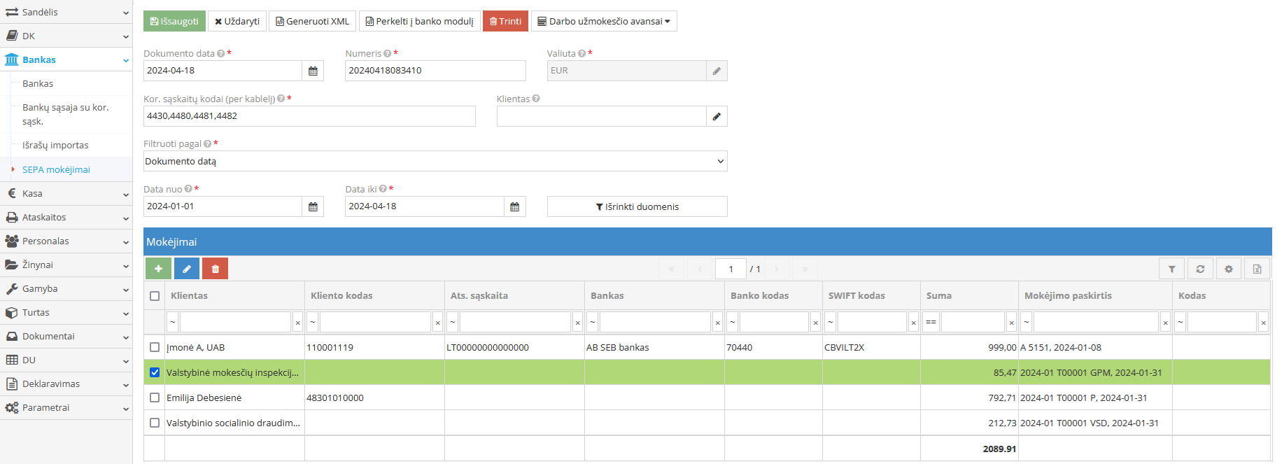The height and width of the screenshot is (464, 1277).
Task: Click the green add payment plus icon
Action: click(x=158, y=269)
